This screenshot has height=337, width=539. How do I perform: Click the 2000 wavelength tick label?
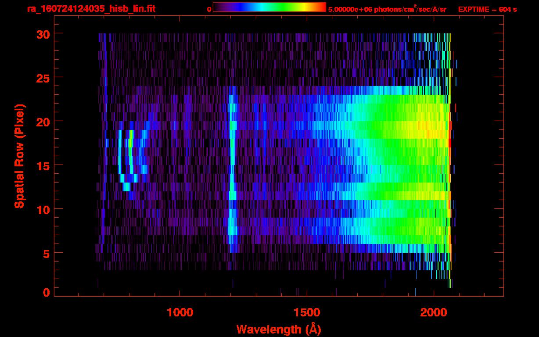point(434,312)
